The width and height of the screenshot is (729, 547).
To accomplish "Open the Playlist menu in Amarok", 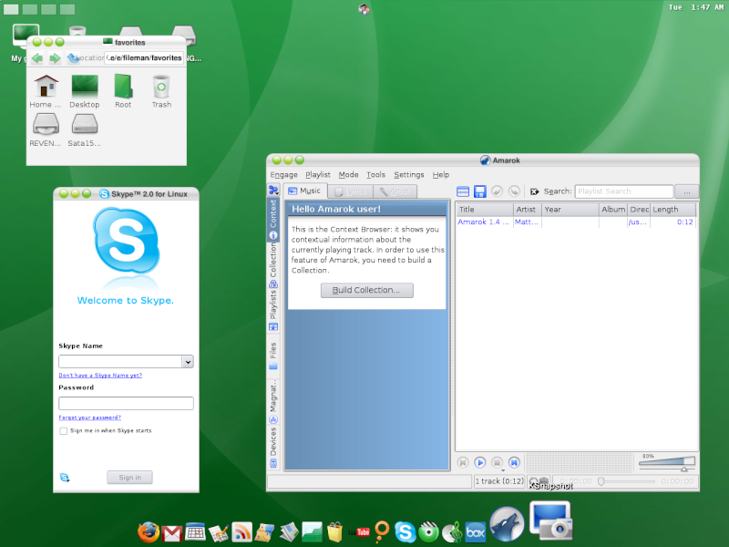I will (317, 175).
